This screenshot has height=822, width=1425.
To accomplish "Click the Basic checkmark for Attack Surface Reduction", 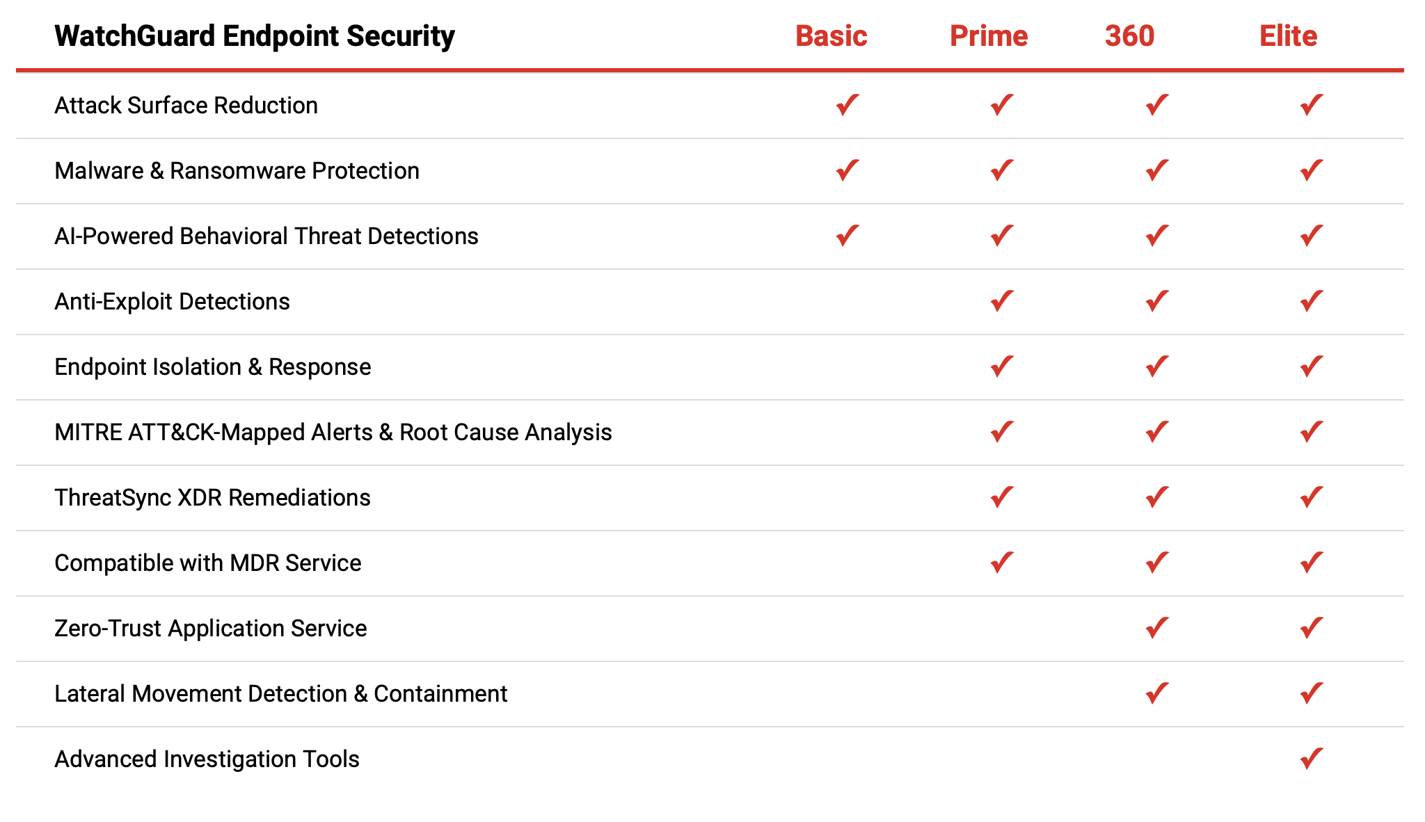I will click(x=847, y=105).
